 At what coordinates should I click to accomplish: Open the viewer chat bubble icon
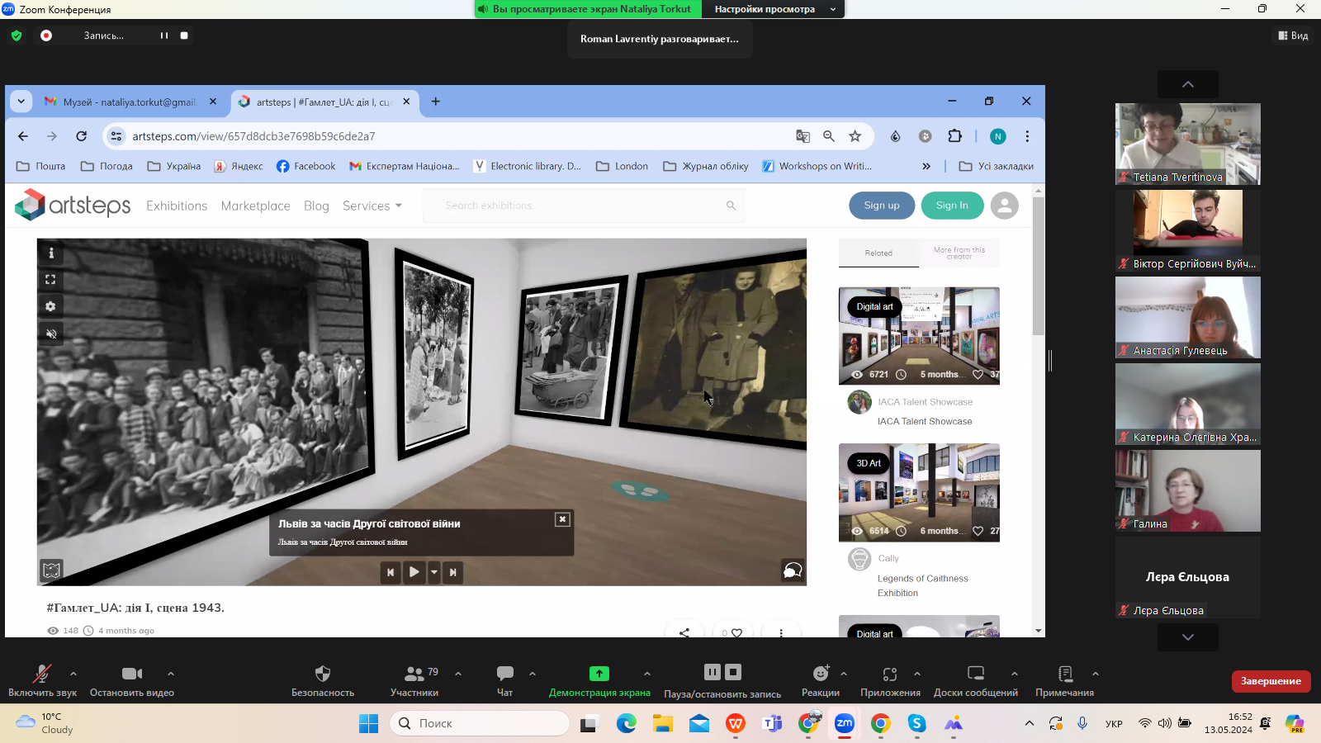click(792, 570)
